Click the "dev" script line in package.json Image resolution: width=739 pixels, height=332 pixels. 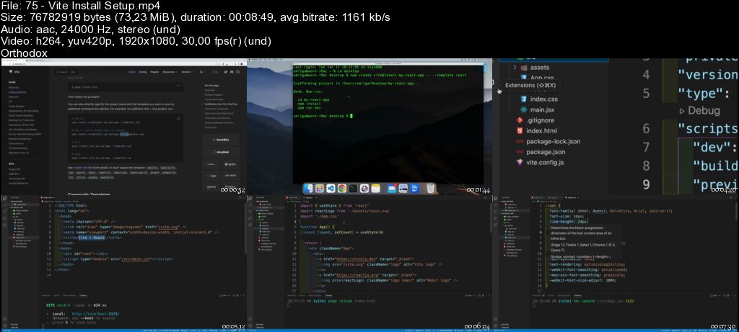pyautogui.click(x=714, y=147)
